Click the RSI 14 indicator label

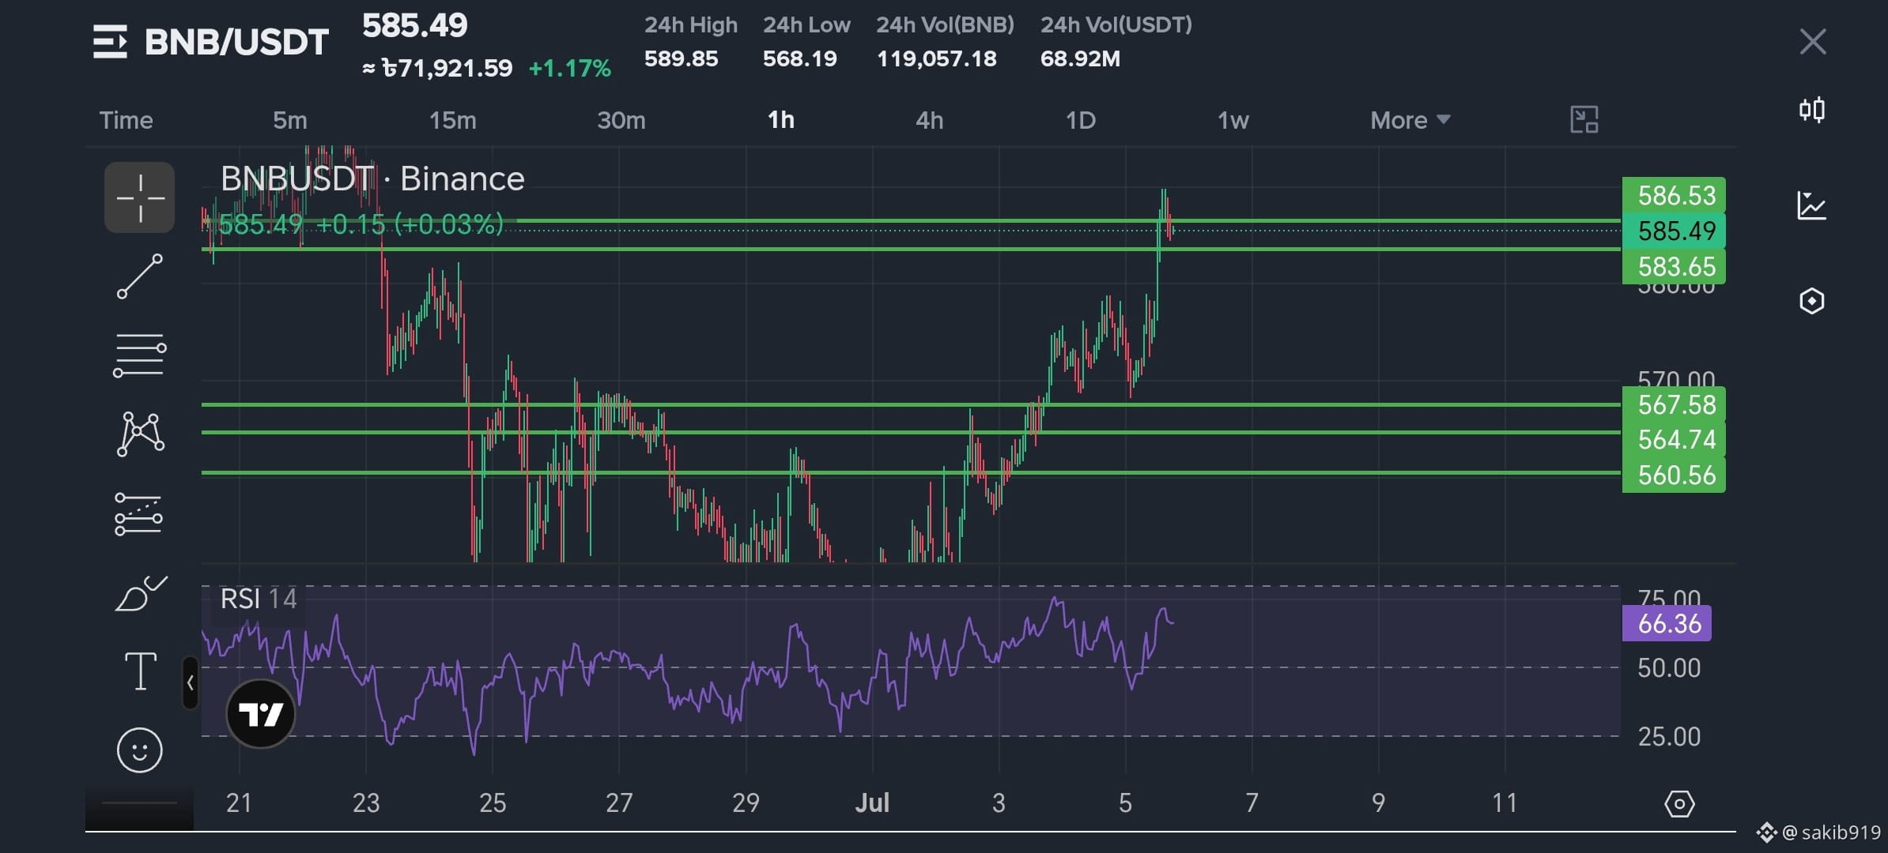click(x=259, y=599)
